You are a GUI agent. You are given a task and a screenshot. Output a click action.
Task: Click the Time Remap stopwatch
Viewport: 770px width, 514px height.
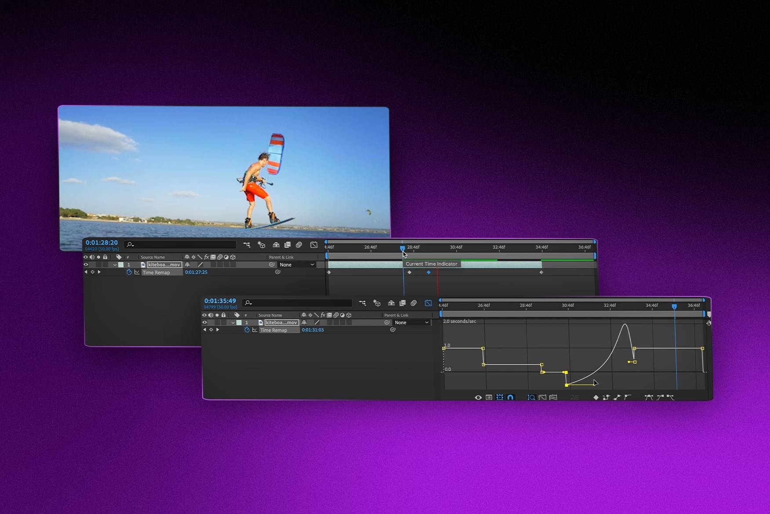click(x=247, y=330)
